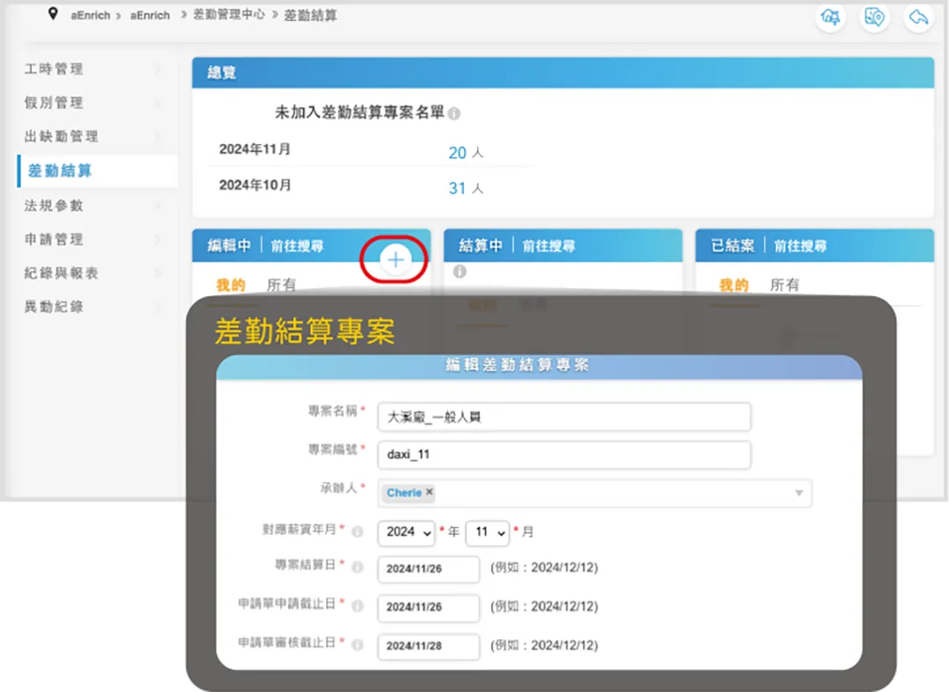This screenshot has width=949, height=692.
Task: Click the info icon beside 申請單申請截止日
Action: point(358,606)
